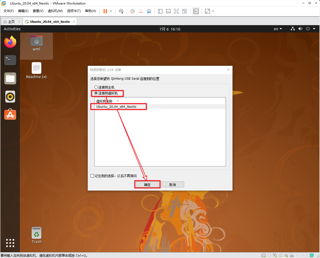320x258 pixels.
Task: Select Ubuntu_20.04_x64_Neotic in the VM list
Action: (160, 107)
